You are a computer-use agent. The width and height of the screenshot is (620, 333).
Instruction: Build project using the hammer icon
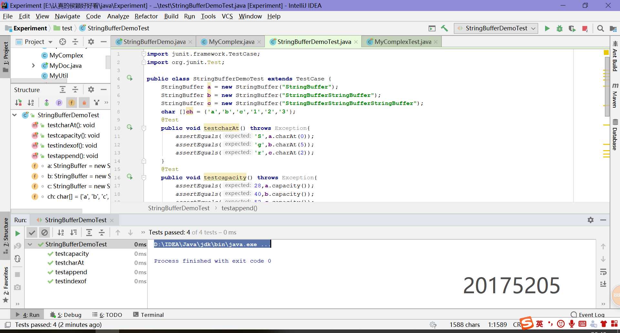point(445,28)
